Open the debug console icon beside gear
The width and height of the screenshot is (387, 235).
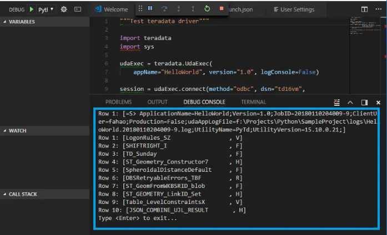click(78, 9)
